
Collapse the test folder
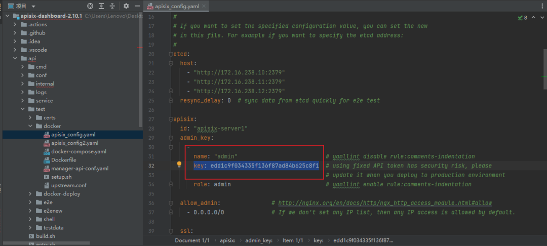tap(22, 109)
